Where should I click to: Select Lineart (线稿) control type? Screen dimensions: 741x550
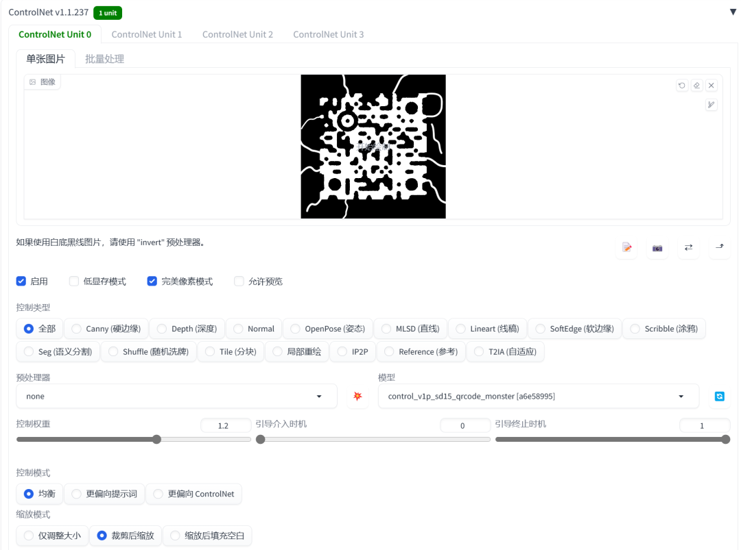(488, 329)
